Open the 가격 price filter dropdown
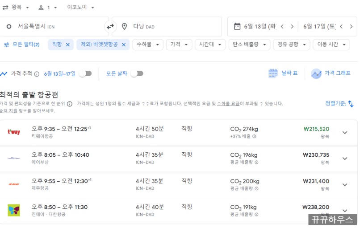360x228 pixels. point(179,45)
